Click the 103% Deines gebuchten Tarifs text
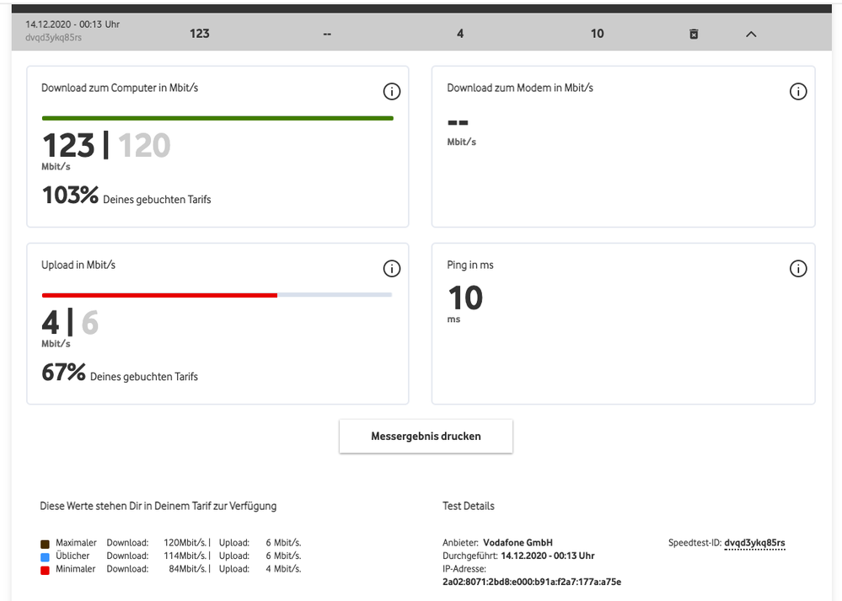This screenshot has width=842, height=601. click(126, 196)
